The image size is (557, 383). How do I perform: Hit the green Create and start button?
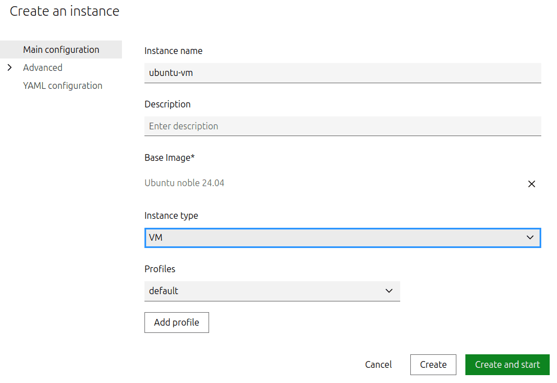pos(507,364)
